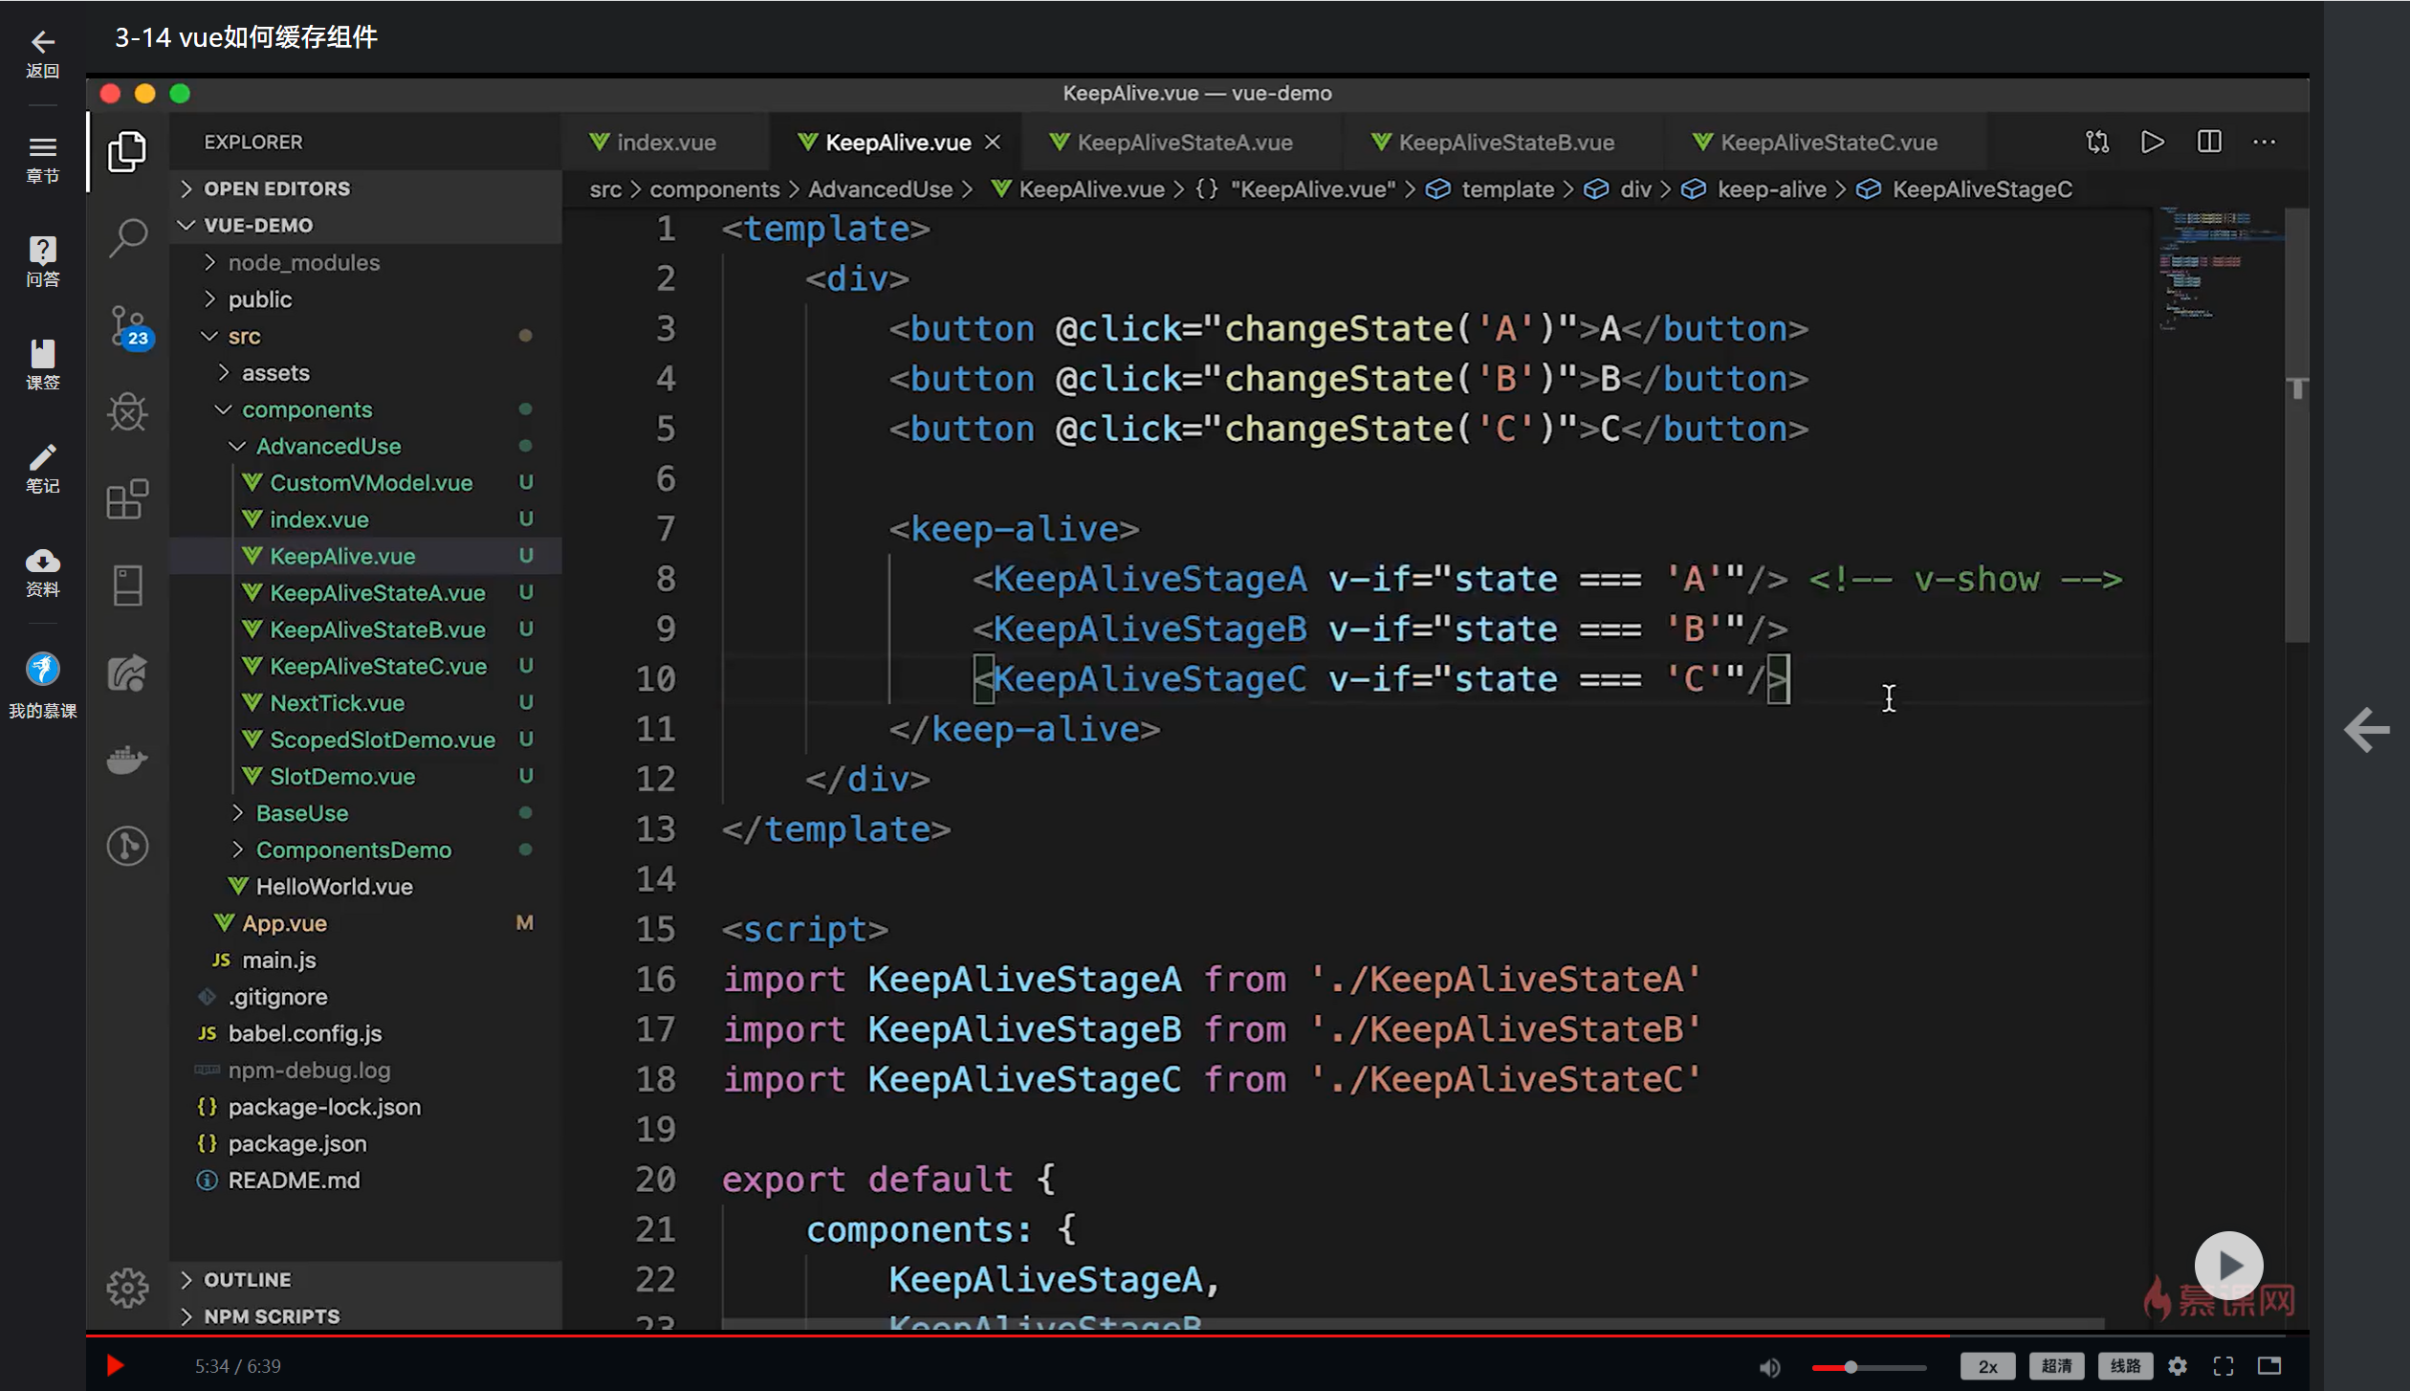Click the Docker icon in the activity bar
This screenshot has width=2410, height=1391.
click(x=127, y=760)
